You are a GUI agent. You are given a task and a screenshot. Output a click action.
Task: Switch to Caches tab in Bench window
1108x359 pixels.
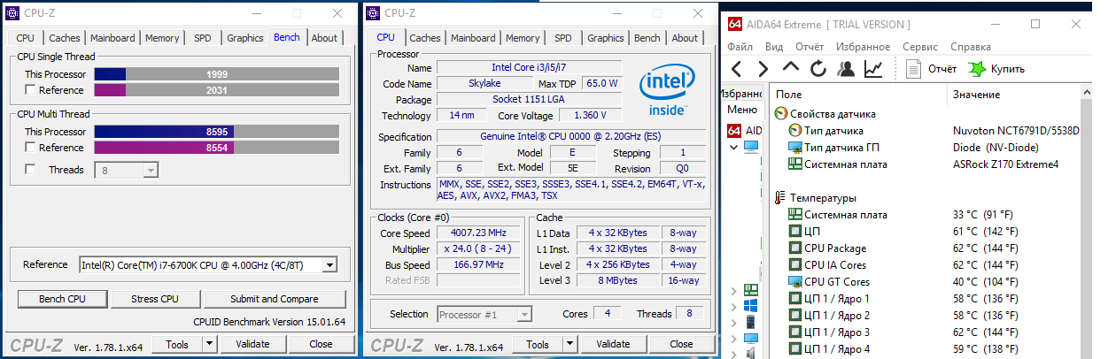pyautogui.click(x=64, y=38)
